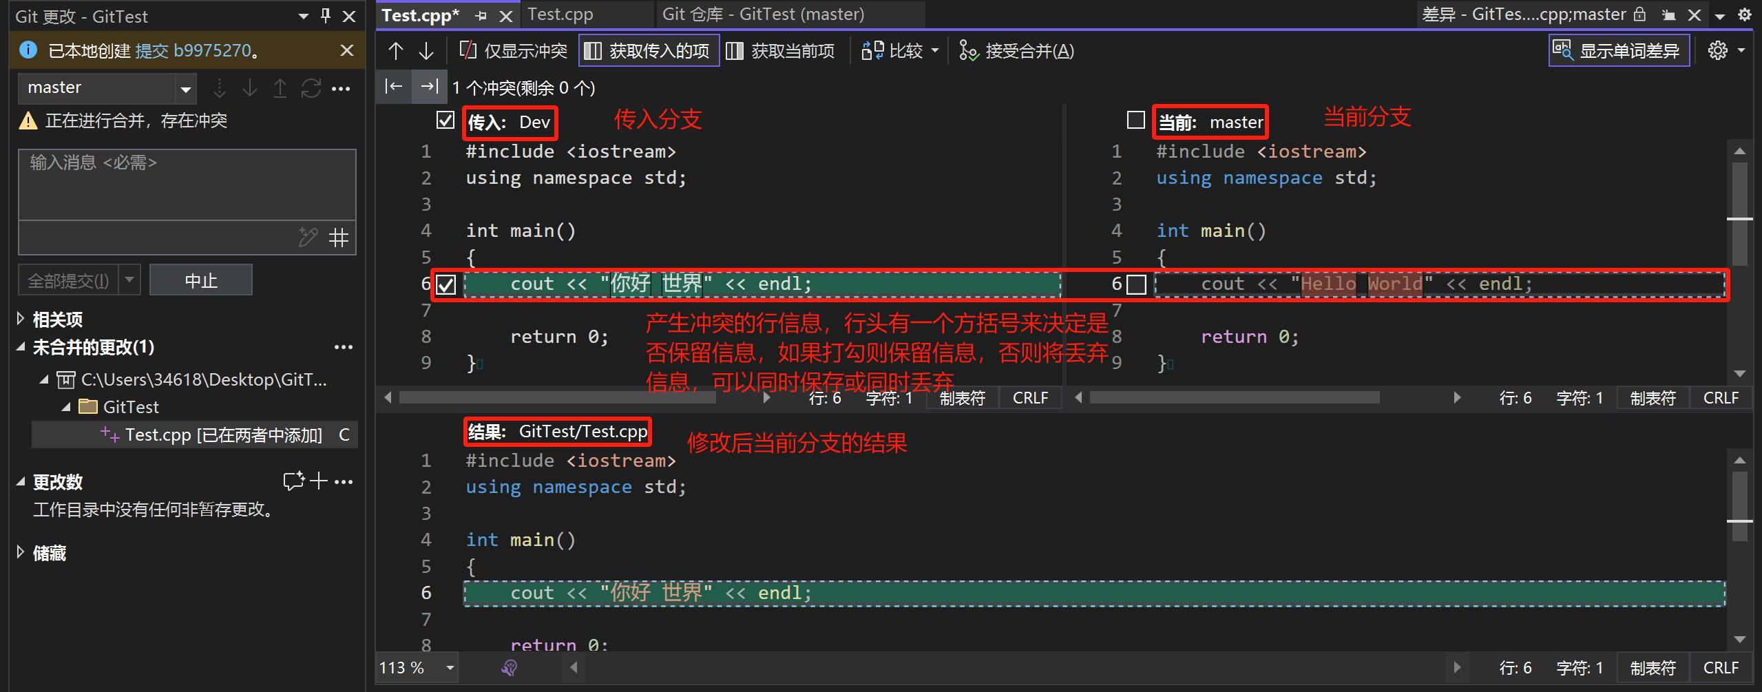Uncheck line 6 conflict checkbox on incoming side
This screenshot has width=1762, height=692.
pyautogui.click(x=446, y=284)
